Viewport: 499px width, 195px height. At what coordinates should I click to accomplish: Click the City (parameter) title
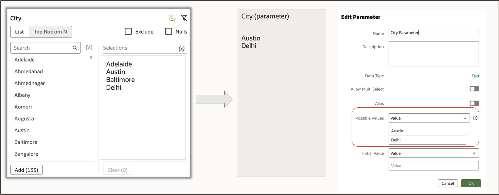click(x=265, y=16)
